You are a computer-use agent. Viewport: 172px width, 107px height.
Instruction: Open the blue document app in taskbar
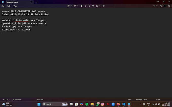click(113, 104)
